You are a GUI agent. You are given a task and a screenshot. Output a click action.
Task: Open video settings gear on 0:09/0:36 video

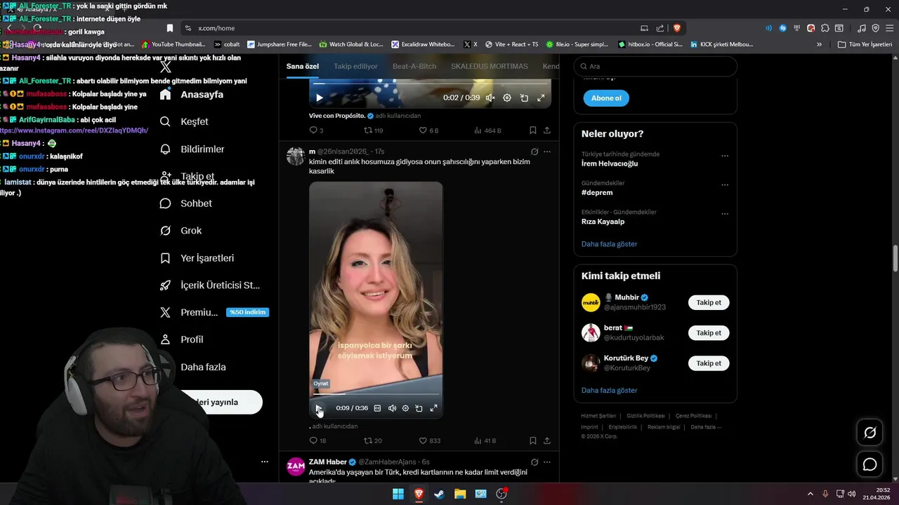click(x=405, y=408)
